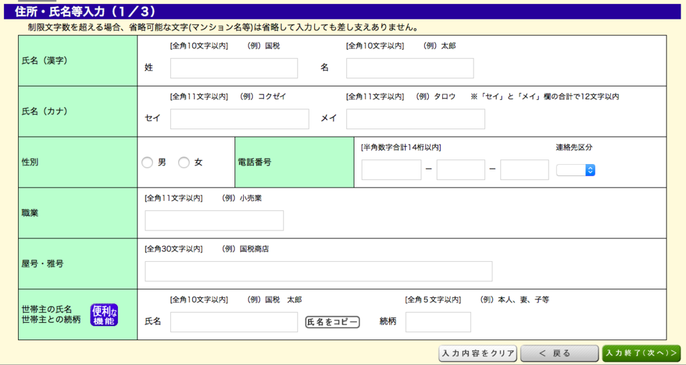Click the 世帯主との続柄 label text
686x365 pixels.
point(51,319)
